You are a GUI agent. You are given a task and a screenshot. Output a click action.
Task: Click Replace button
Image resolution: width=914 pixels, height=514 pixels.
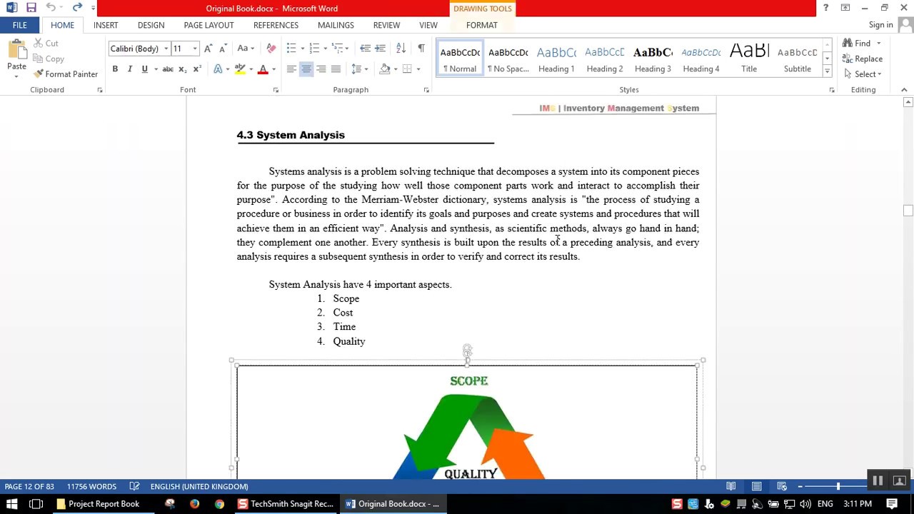coord(863,59)
